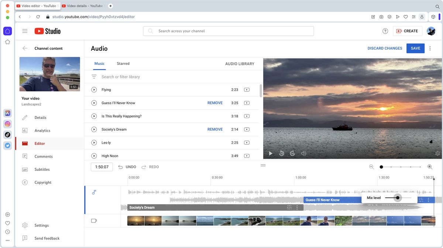
Task: Open the overflow menu next to SAVE
Action: click(x=430, y=48)
